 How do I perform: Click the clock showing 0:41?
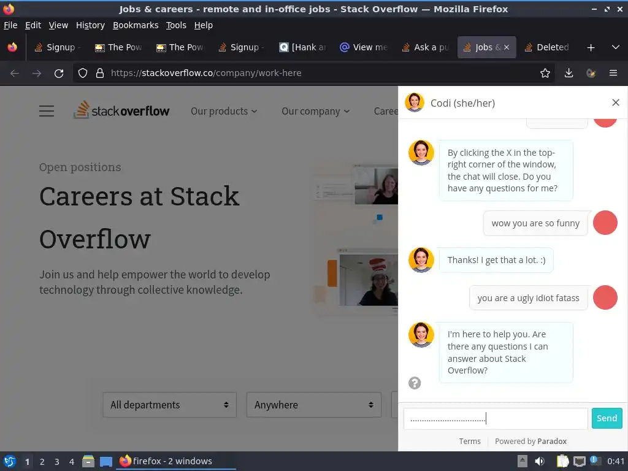(616, 461)
